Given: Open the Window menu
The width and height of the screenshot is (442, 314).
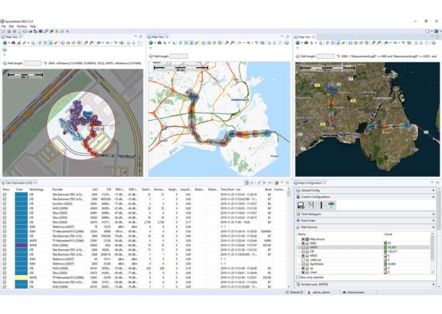Looking at the screenshot, I should click(21, 27).
